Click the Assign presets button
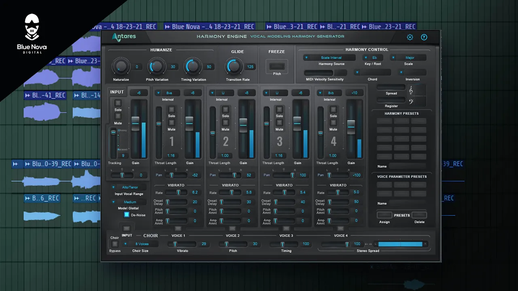The width and height of the screenshot is (518, 291). (x=384, y=215)
